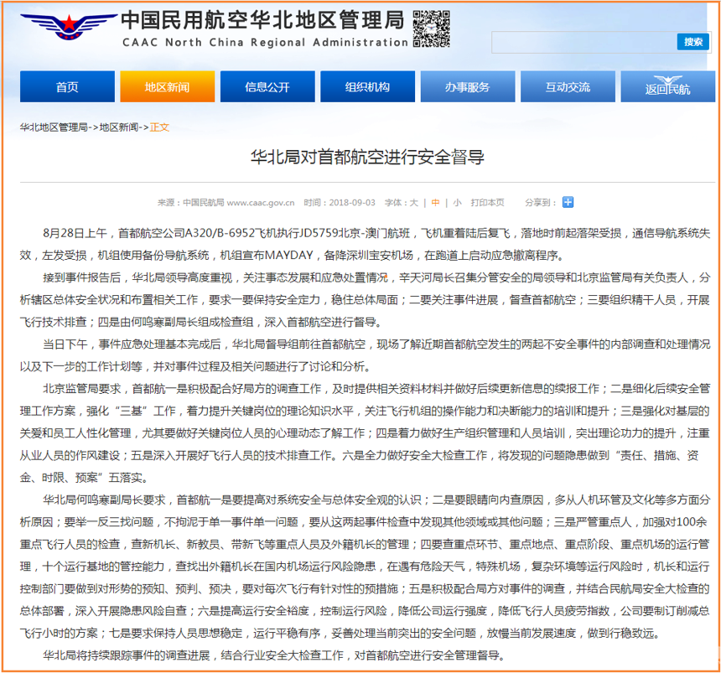The image size is (721, 673).
Task: Set font size to large (大)
Action: tap(413, 203)
